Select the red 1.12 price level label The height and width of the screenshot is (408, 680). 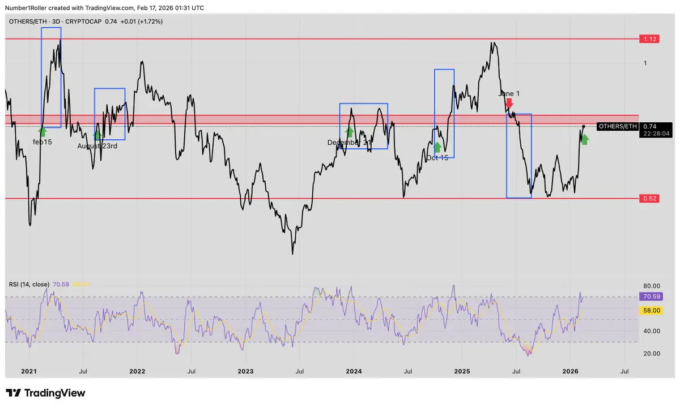648,38
